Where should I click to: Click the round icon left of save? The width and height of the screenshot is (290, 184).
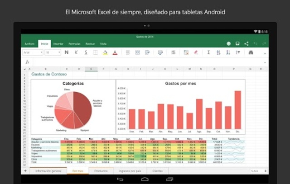(228, 43)
